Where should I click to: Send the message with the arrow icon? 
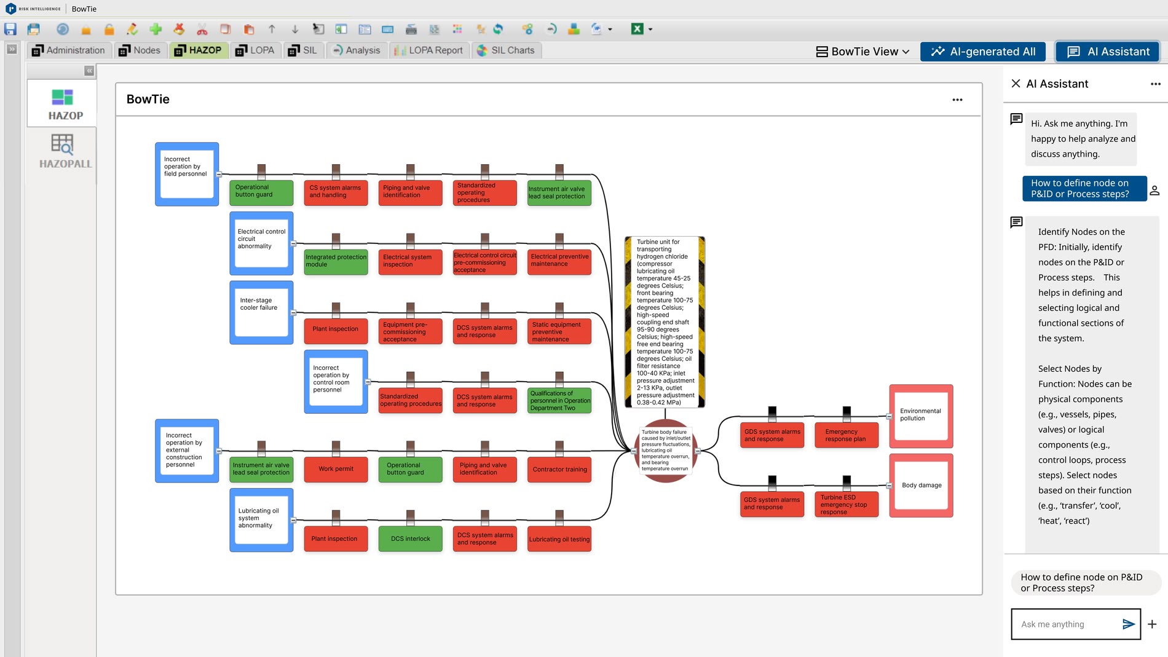tap(1128, 624)
